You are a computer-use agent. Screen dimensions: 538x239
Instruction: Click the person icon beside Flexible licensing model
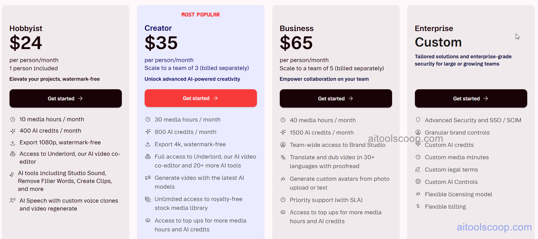point(418,194)
